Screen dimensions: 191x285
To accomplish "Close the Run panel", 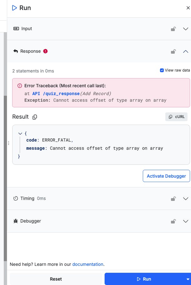I will [188, 8].
